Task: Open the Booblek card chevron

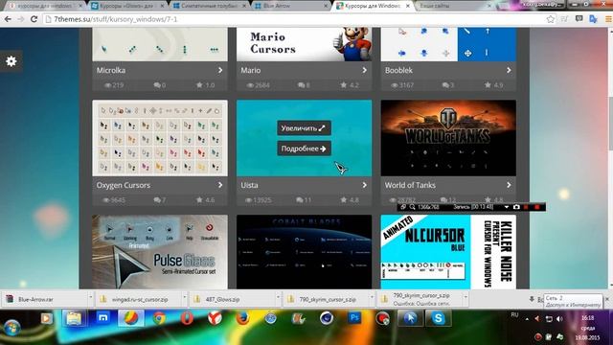Action: [509, 70]
